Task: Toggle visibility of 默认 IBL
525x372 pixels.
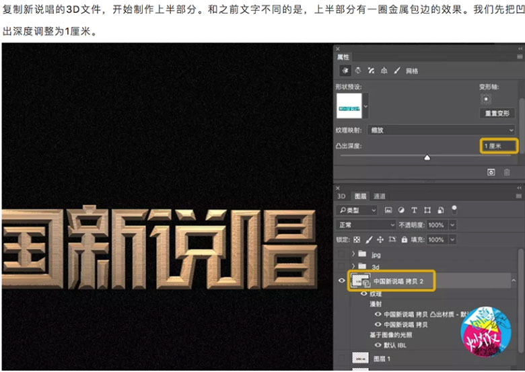Action: [378, 345]
